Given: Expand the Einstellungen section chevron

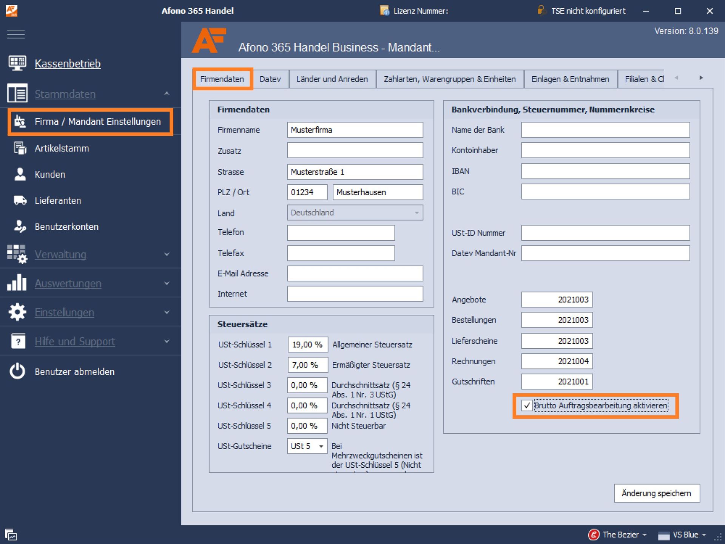Looking at the screenshot, I should [167, 312].
